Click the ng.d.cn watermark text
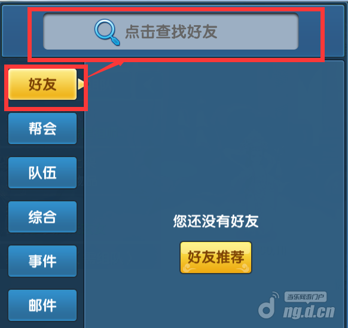This screenshot has width=348, height=328. pyautogui.click(x=309, y=312)
